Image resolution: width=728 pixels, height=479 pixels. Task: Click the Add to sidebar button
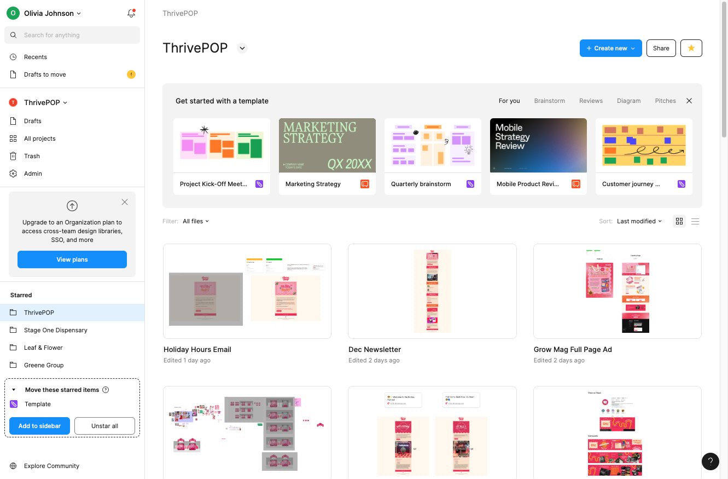39,426
